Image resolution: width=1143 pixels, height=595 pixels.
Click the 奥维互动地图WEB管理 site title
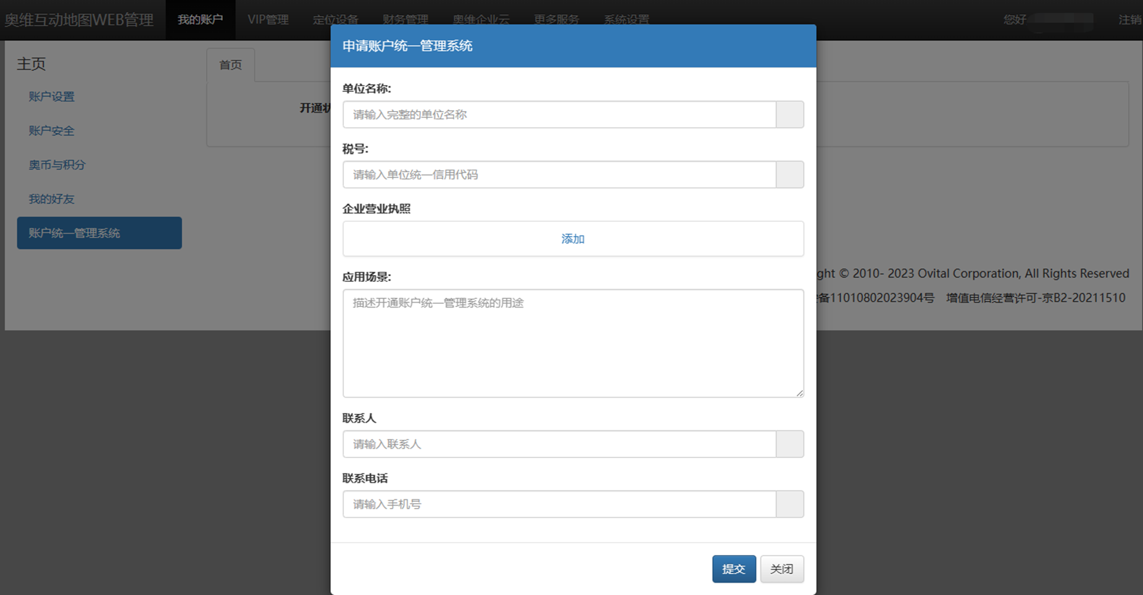click(79, 20)
